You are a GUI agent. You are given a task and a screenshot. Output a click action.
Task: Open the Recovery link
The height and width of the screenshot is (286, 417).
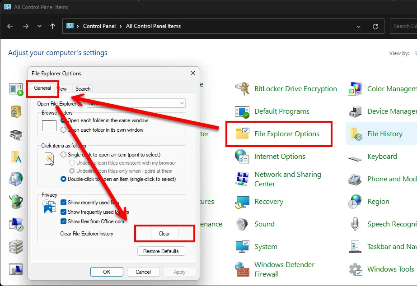pos(269,202)
